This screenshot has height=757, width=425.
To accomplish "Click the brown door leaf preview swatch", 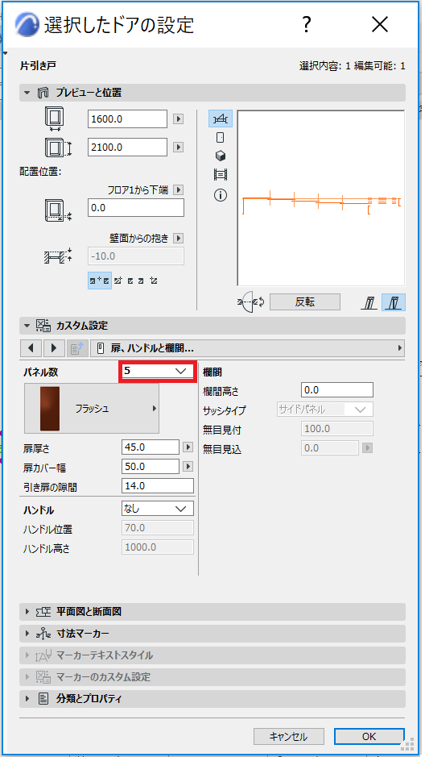I will click(50, 409).
